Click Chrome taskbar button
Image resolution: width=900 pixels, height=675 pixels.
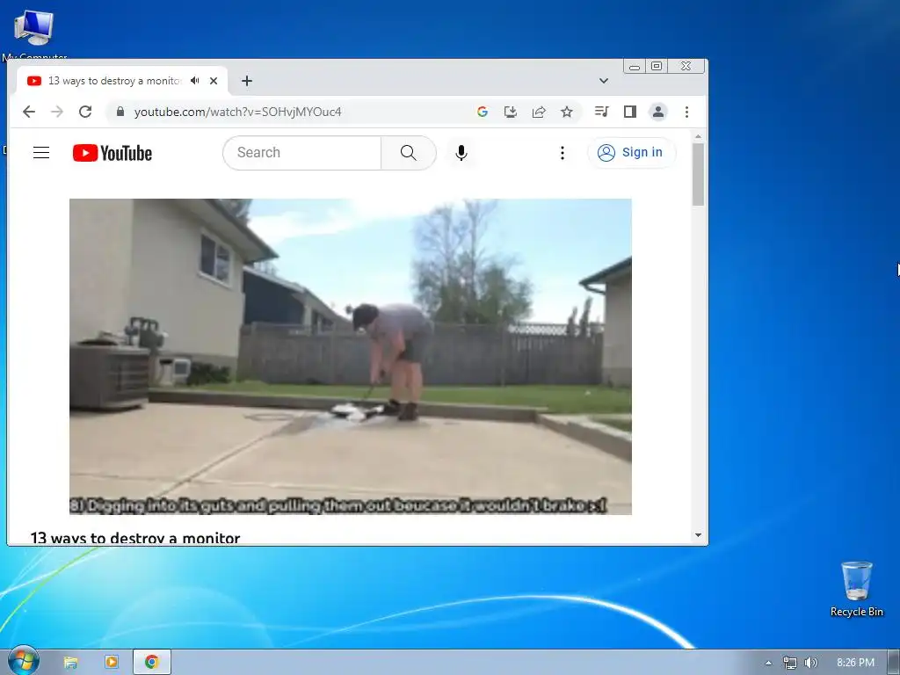[x=151, y=663]
